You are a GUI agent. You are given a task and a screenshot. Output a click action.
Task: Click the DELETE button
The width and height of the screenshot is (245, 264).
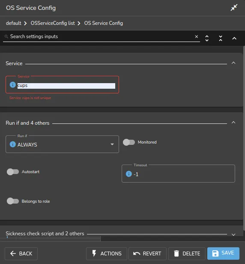point(187,254)
